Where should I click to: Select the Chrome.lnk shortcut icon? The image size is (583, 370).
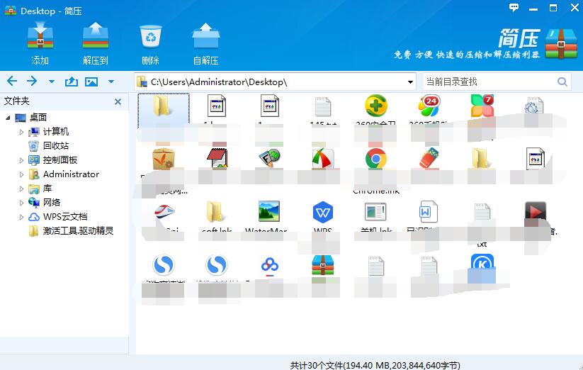376,159
